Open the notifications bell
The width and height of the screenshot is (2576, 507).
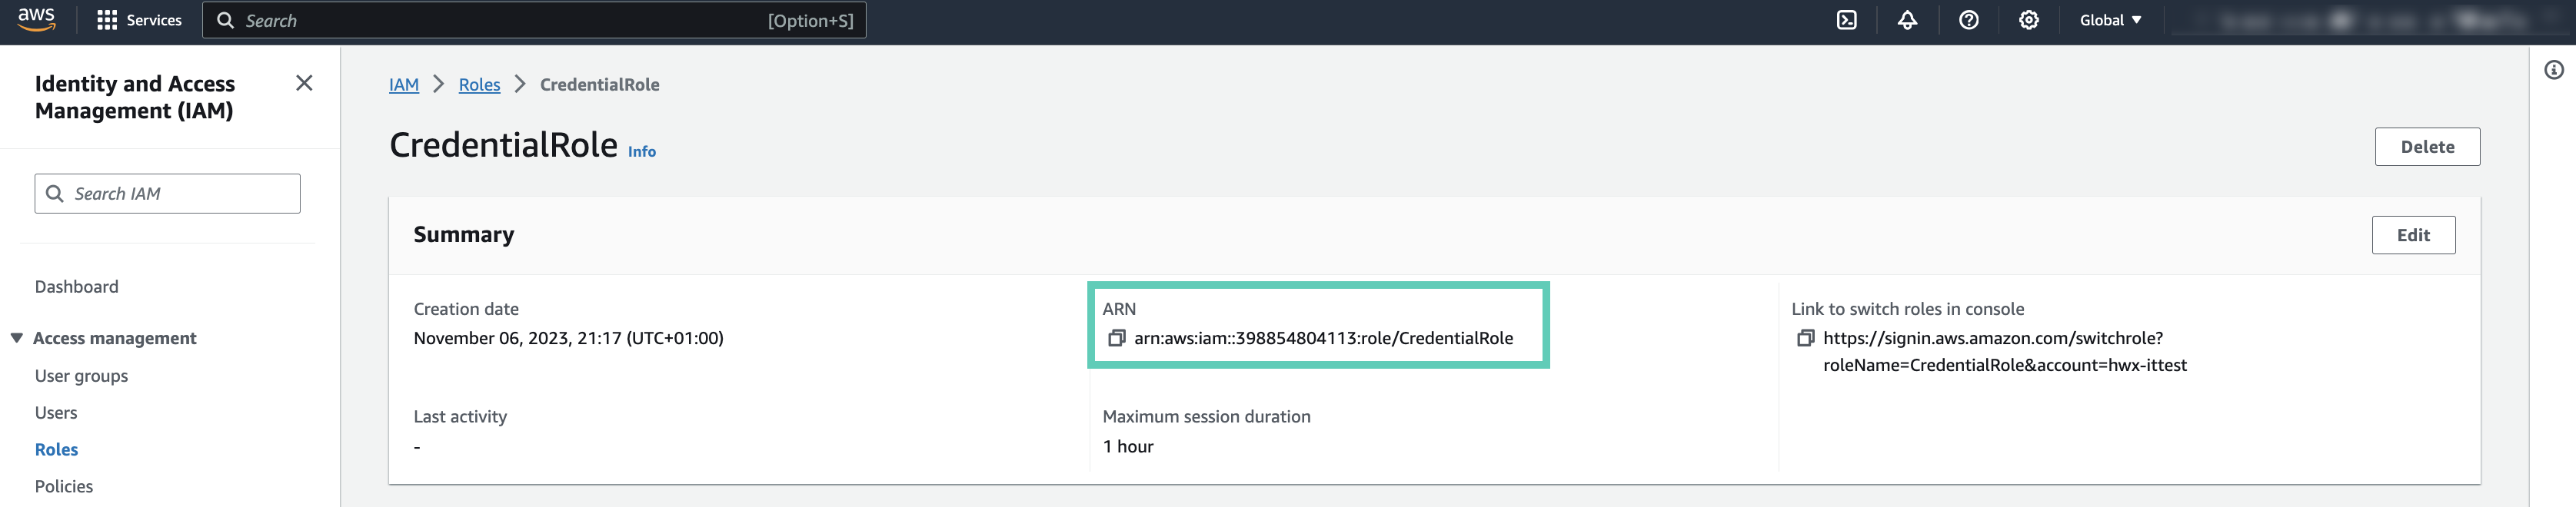coord(1907,20)
